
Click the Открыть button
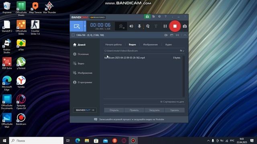pyautogui.click(x=114, y=110)
